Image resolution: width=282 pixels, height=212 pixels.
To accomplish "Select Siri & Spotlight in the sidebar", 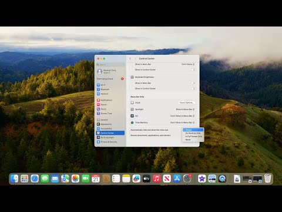I will (x=110, y=137).
